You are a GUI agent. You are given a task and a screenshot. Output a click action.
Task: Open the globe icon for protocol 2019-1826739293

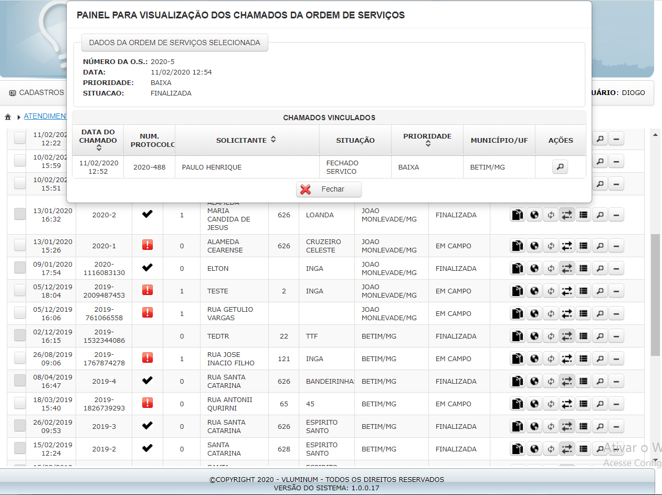pyautogui.click(x=534, y=404)
